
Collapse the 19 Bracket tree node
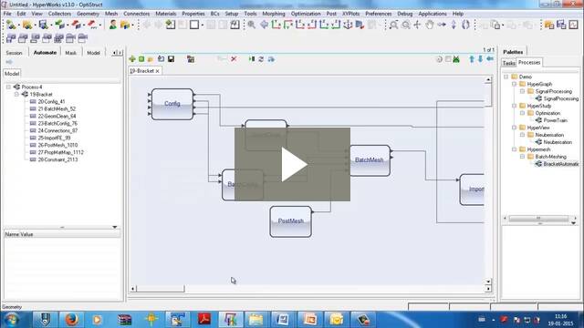click(16, 95)
